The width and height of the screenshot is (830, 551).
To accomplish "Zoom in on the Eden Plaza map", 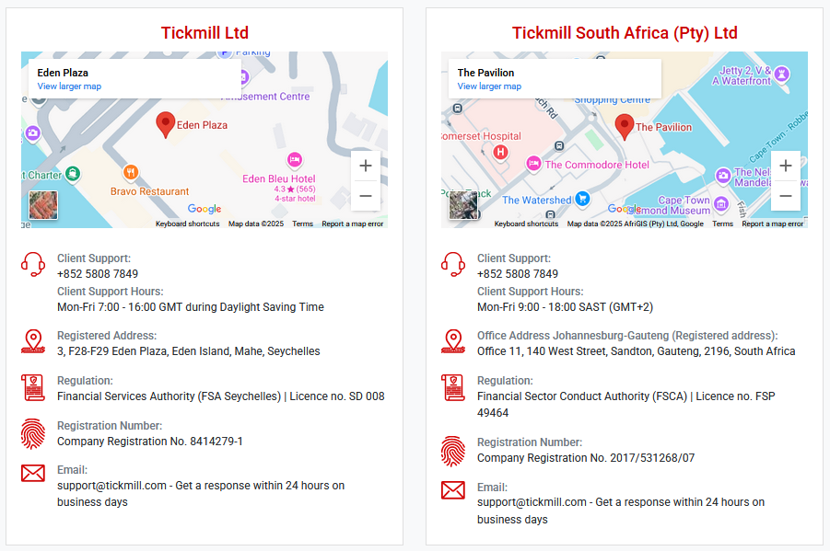I will [x=365, y=166].
